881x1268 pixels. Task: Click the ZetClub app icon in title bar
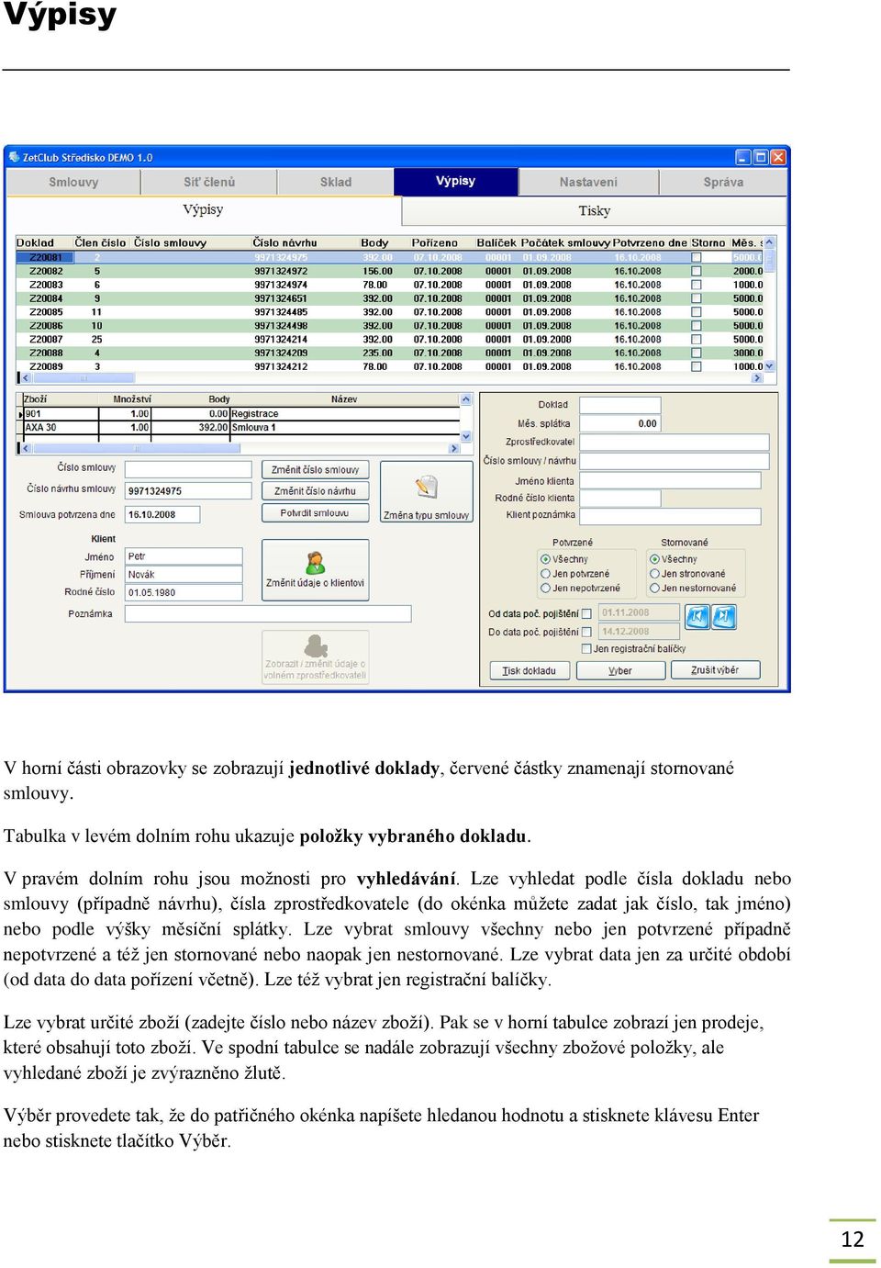[14, 157]
